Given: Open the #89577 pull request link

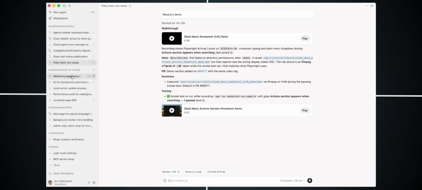Looking at the screenshot, I should pyautogui.click(x=203, y=71).
